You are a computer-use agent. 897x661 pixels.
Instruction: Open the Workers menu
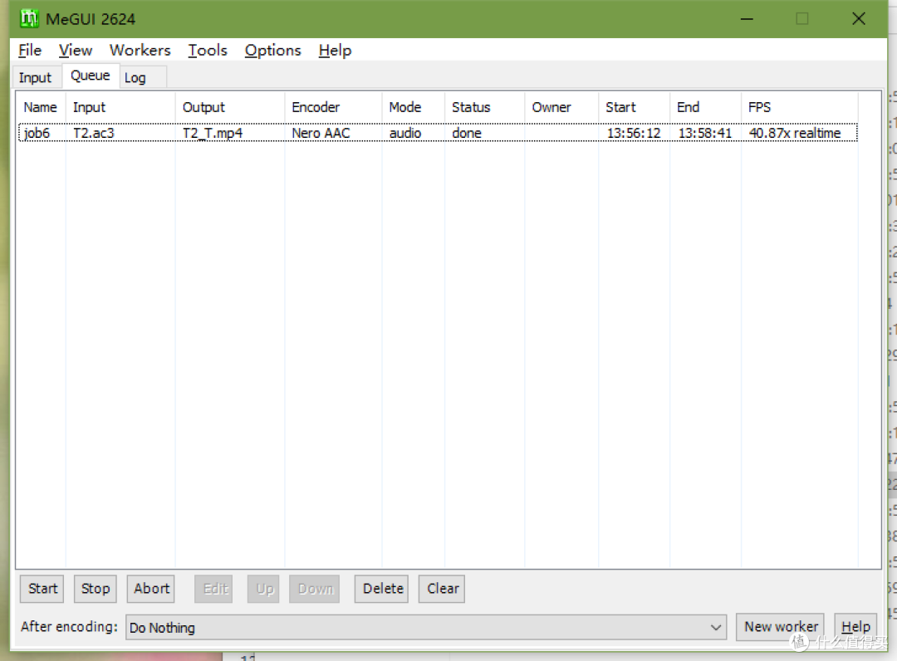(x=140, y=51)
